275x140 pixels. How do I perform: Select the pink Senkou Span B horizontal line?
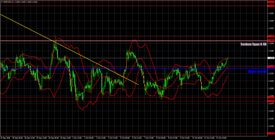134,41
